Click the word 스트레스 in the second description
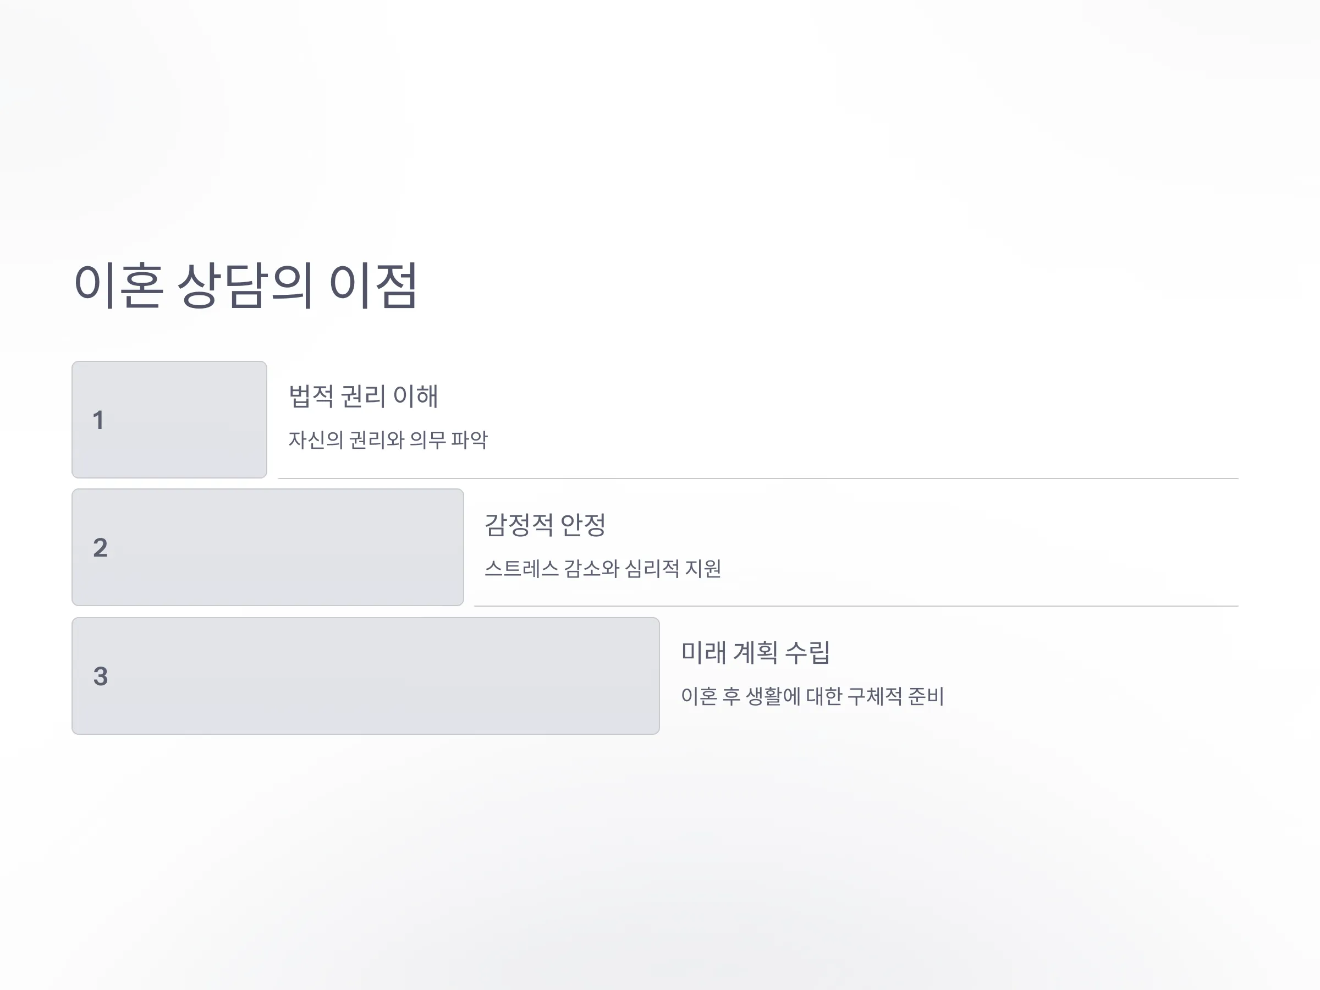1320x990 pixels. click(x=521, y=568)
